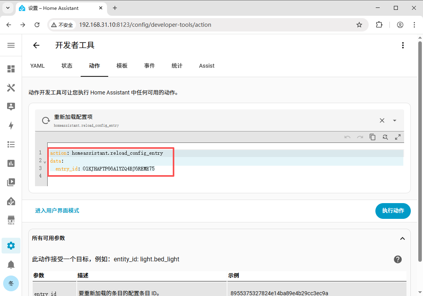This screenshot has height=296, width=423.
Task: Open the browser profile icon
Action: [x=400, y=25]
